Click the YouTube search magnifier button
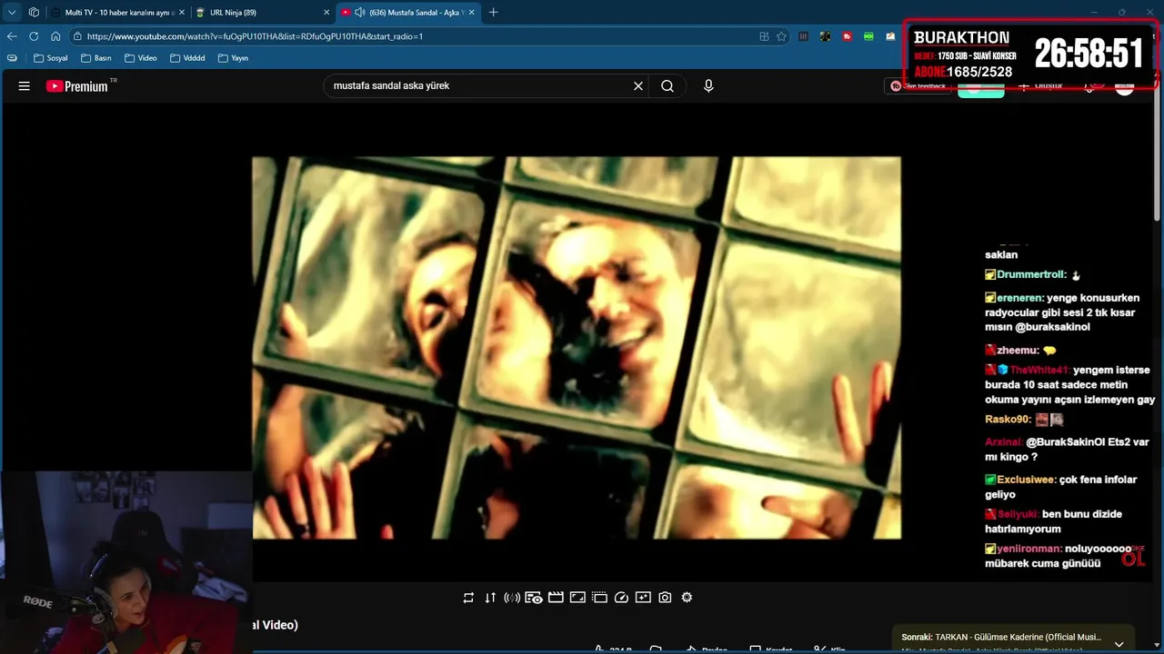The width and height of the screenshot is (1164, 654). [x=667, y=86]
